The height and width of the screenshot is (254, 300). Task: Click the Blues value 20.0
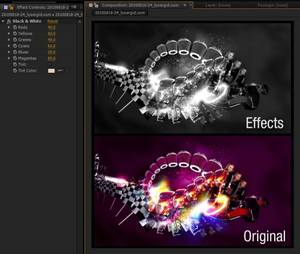[51, 52]
